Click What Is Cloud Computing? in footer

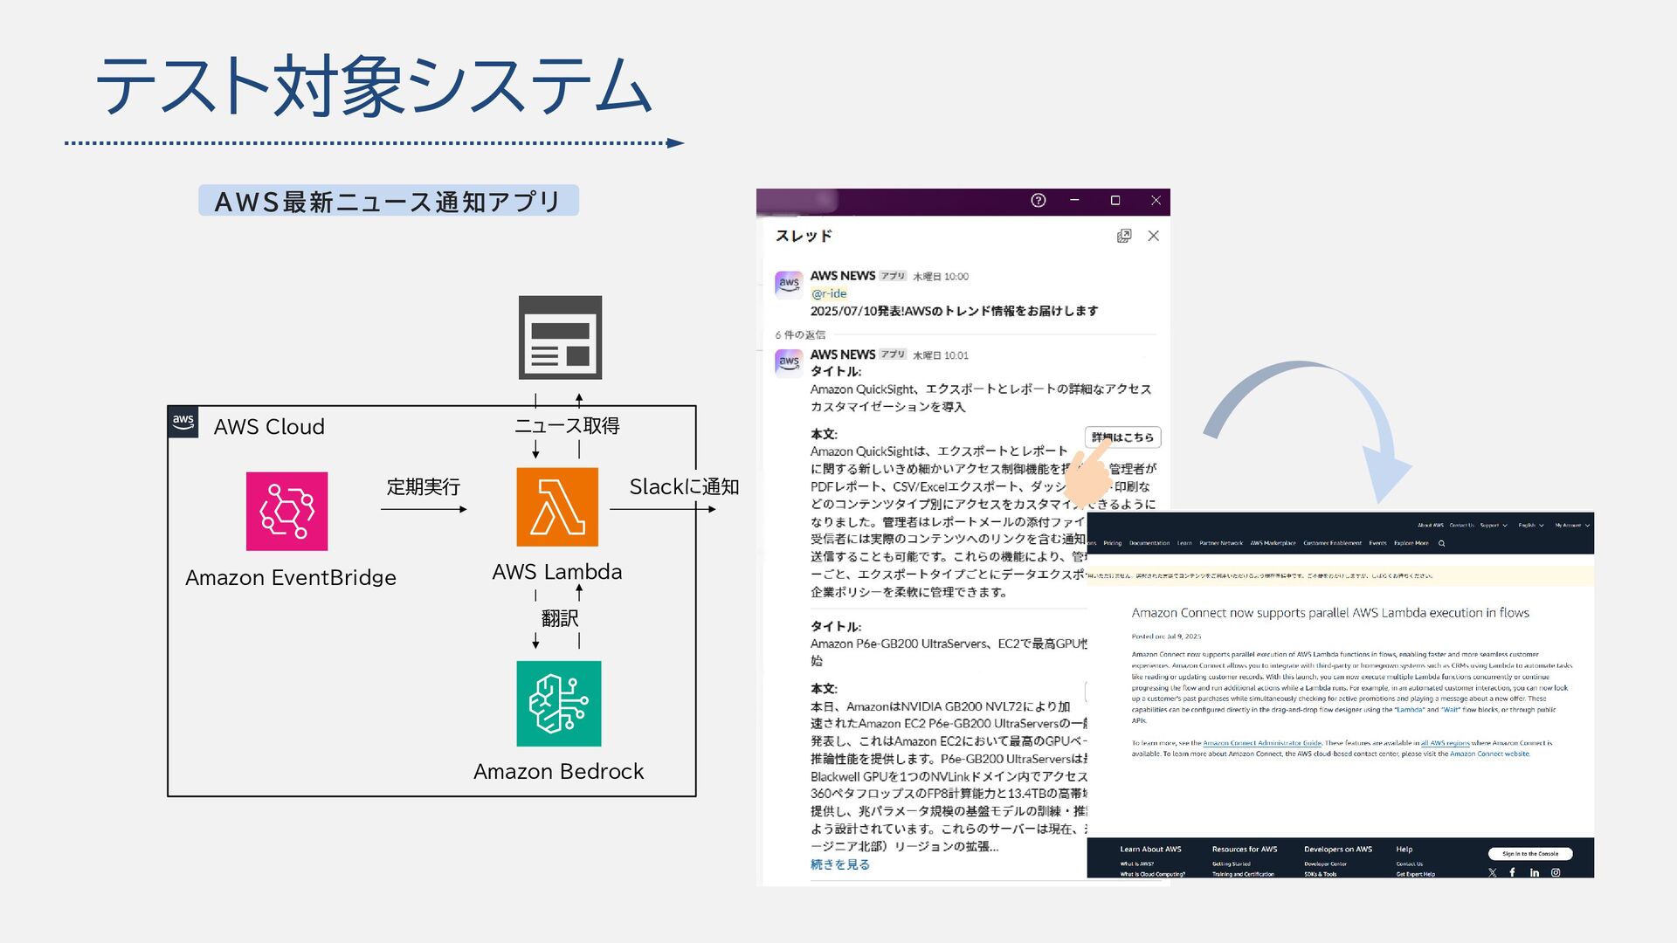click(1153, 874)
